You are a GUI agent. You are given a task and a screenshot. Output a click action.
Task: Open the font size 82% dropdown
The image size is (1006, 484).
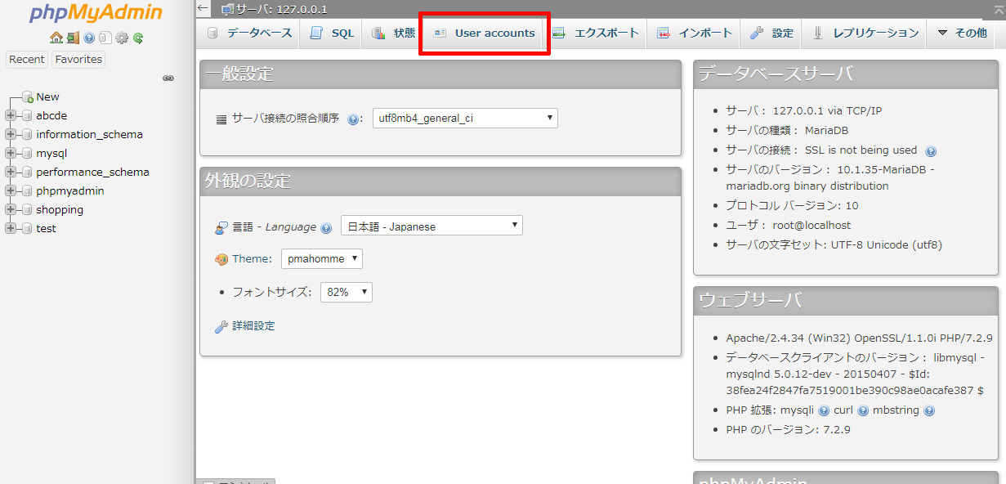346,292
